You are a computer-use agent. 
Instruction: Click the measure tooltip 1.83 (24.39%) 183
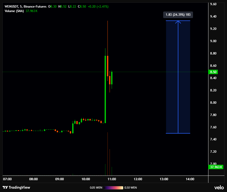[178, 15]
